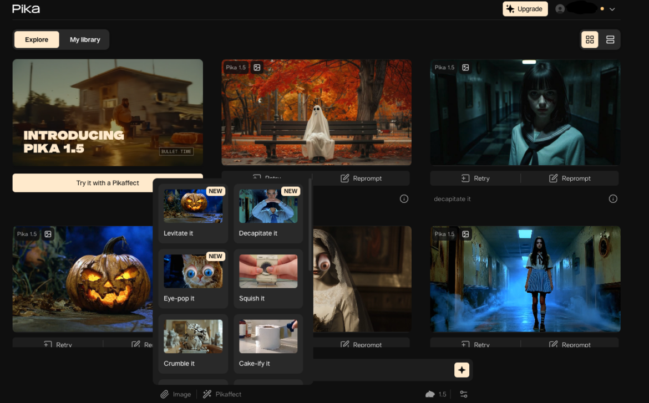Click the info icon beside the decapitate it caption

613,199
